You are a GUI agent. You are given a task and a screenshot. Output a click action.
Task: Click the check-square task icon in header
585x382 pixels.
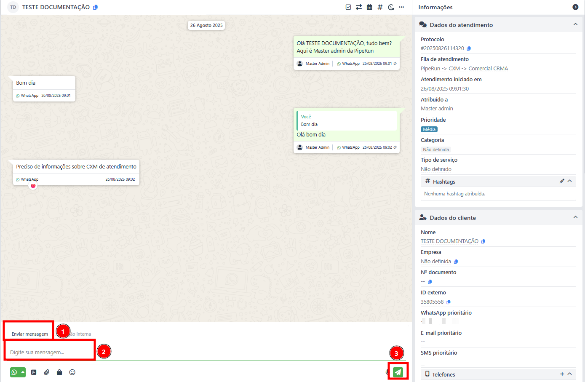click(348, 7)
